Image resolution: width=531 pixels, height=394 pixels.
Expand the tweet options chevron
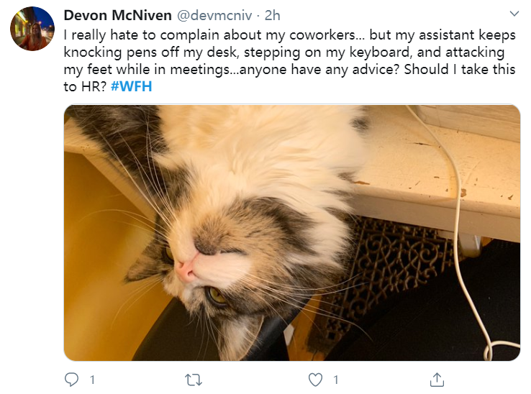click(x=514, y=14)
